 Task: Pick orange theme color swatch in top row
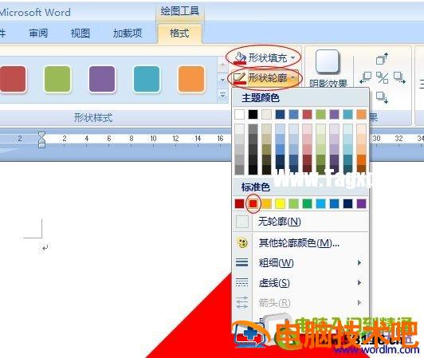tap(362, 114)
